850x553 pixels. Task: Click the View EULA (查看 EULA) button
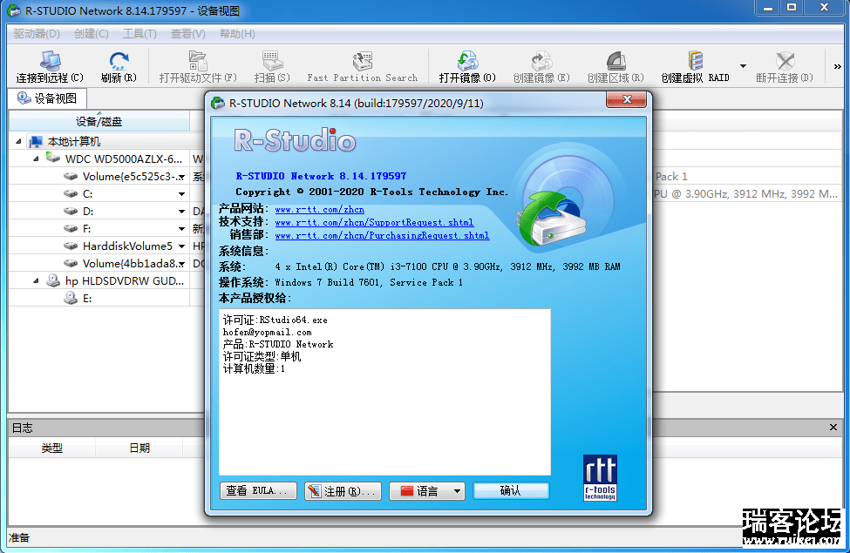click(258, 490)
